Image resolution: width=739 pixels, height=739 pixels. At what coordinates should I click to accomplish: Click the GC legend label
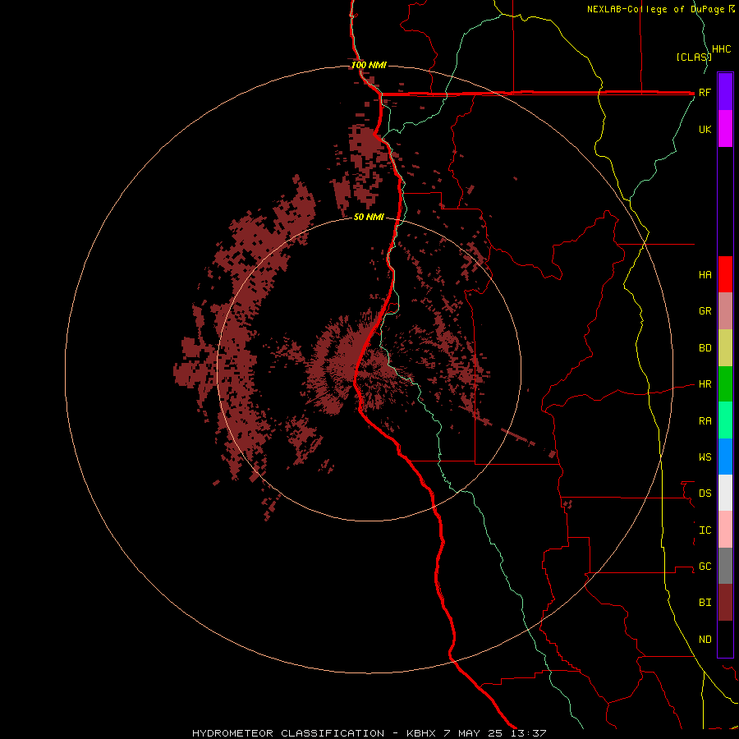tap(705, 567)
